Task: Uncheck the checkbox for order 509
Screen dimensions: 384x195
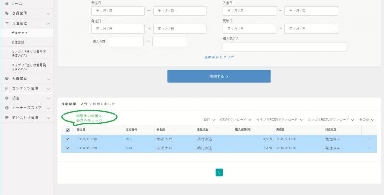Action: (x=68, y=148)
